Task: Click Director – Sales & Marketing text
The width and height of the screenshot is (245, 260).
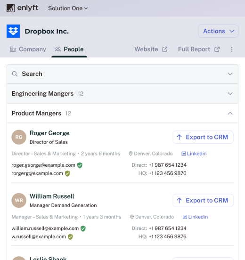Action: pyautogui.click(x=43, y=154)
